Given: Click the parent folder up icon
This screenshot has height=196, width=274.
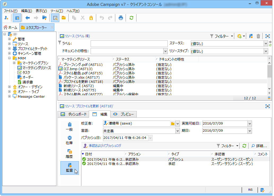Looking at the screenshot, I should pos(44,18).
